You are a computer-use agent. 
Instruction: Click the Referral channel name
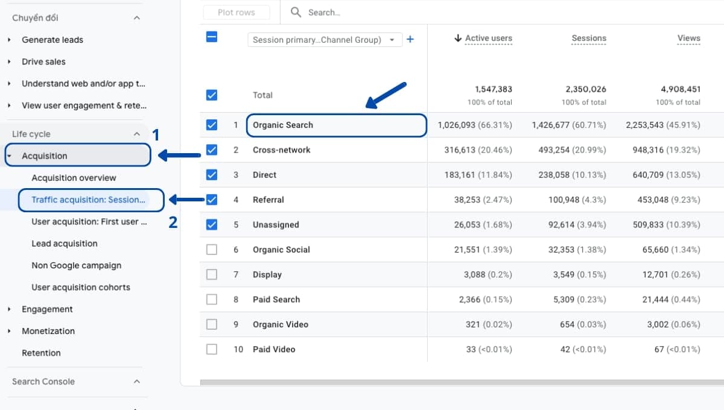tap(268, 200)
